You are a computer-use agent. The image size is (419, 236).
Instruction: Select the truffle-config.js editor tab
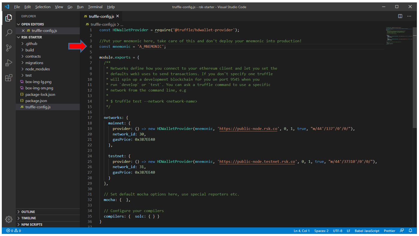pyautogui.click(x=101, y=16)
